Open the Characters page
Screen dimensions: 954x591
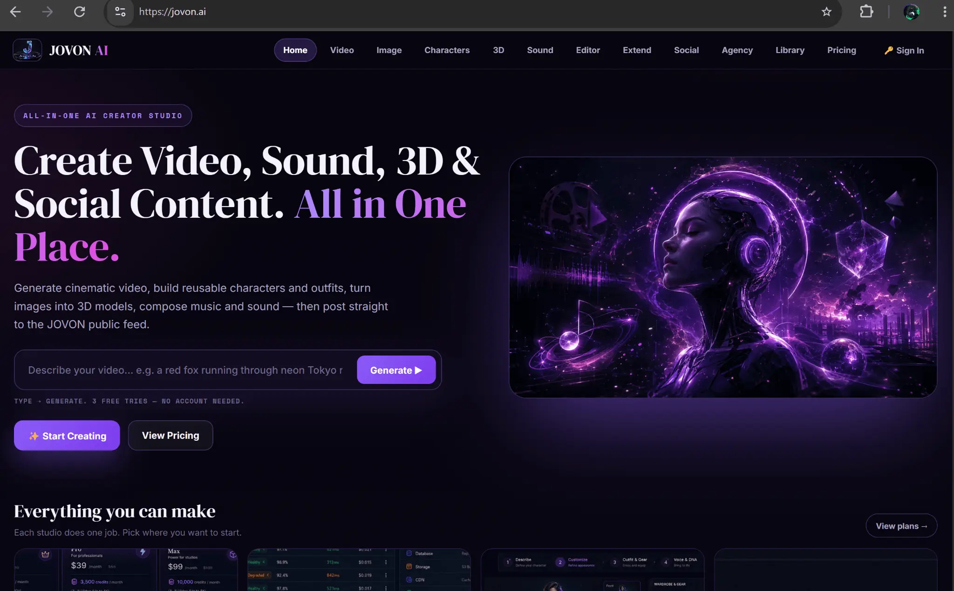447,50
